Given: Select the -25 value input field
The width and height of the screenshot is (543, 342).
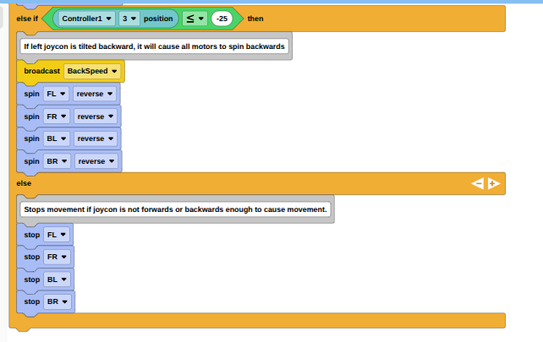Looking at the screenshot, I should point(222,19).
